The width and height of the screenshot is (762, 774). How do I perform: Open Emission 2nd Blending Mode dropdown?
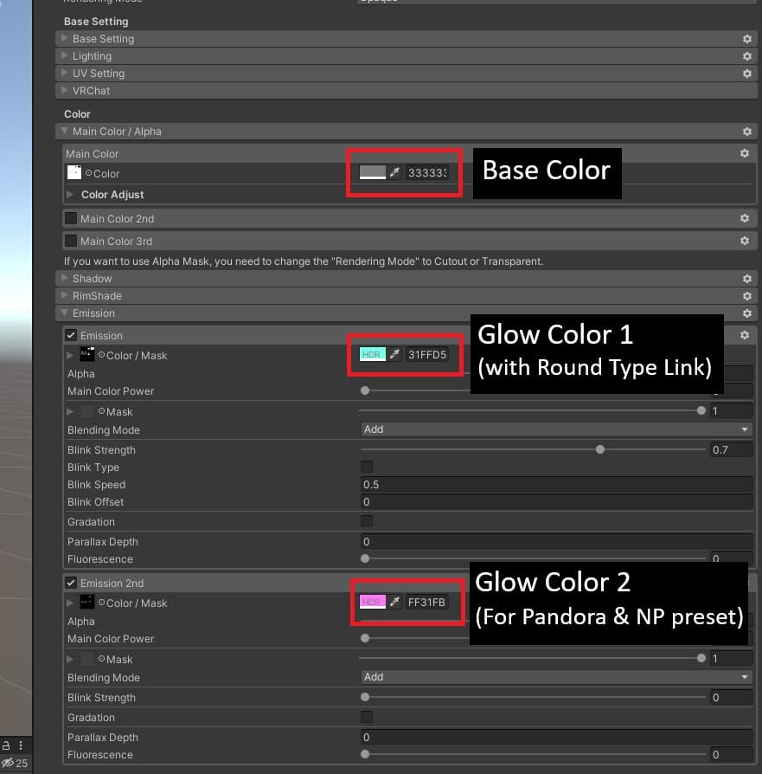coord(556,677)
